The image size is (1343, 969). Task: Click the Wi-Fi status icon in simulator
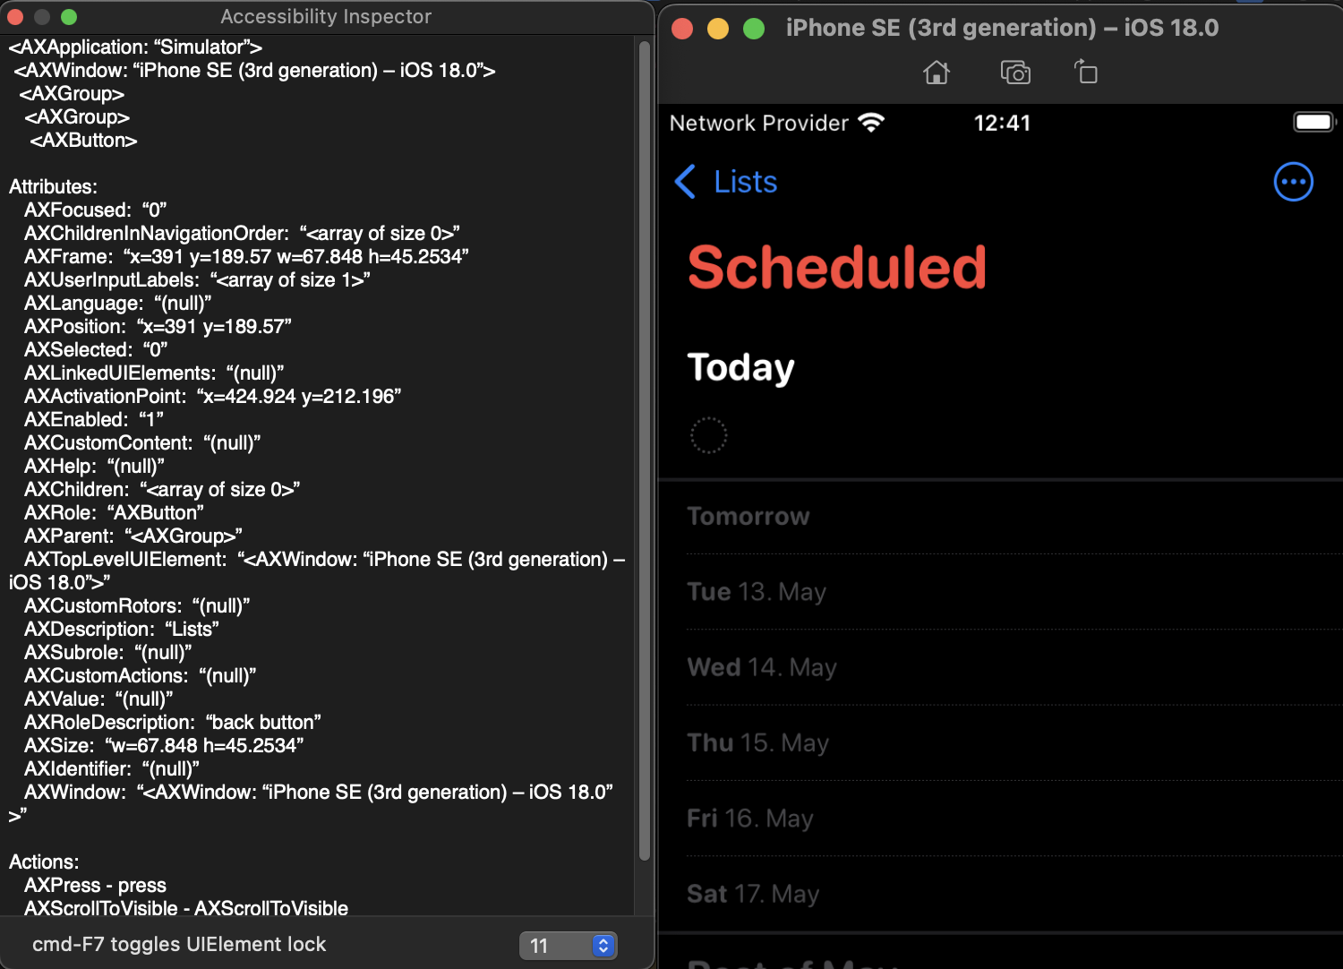tap(871, 123)
